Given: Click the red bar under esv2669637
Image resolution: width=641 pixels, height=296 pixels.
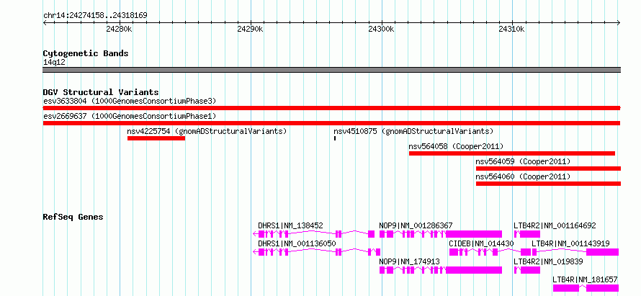Looking at the screenshot, I should tap(331, 123).
